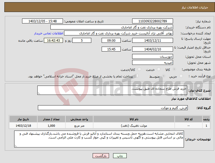Toggle the اسناد خزانه اسلامی payment checkbox

coord(137,76)
